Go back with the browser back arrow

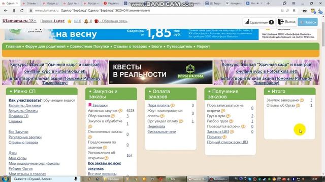click(6, 11)
